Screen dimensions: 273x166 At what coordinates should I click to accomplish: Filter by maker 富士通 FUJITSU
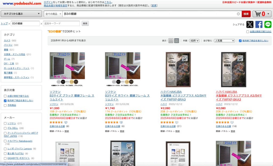tap(5, 154)
